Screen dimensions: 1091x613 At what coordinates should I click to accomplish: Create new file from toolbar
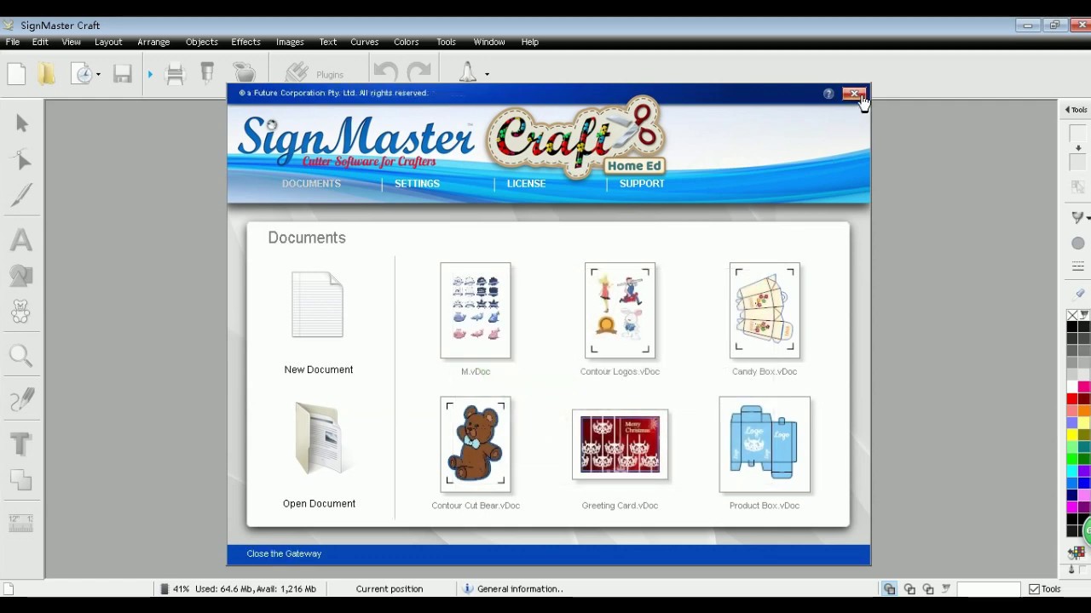click(16, 74)
